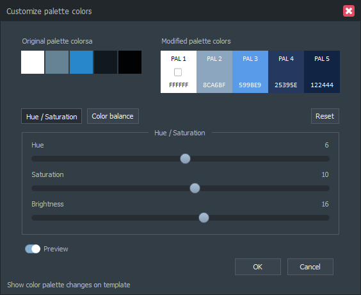This screenshot has height=295, width=361.
Task: Click the Saturation slider handle
Action: tap(195, 188)
